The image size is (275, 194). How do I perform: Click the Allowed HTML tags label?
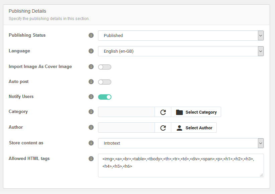(x=29, y=159)
